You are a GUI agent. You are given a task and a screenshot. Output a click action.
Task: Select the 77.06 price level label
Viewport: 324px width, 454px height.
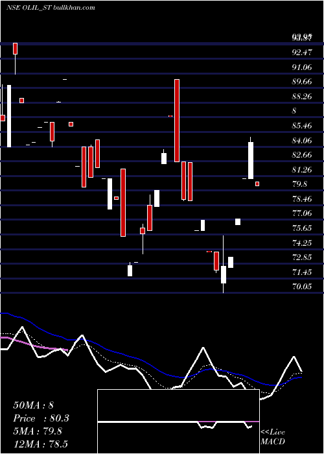[x=302, y=213]
